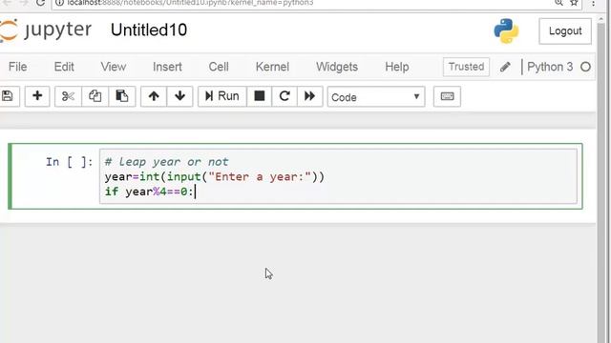Copy selected cells icon
The height and width of the screenshot is (343, 611).
pyautogui.click(x=95, y=96)
